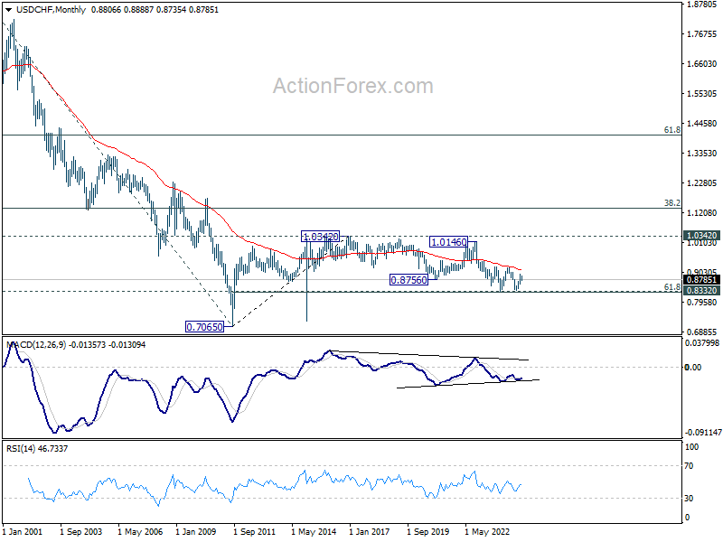Open the chart menu triangle beside USDCHF
Screen dimensions: 723x542
(9, 10)
